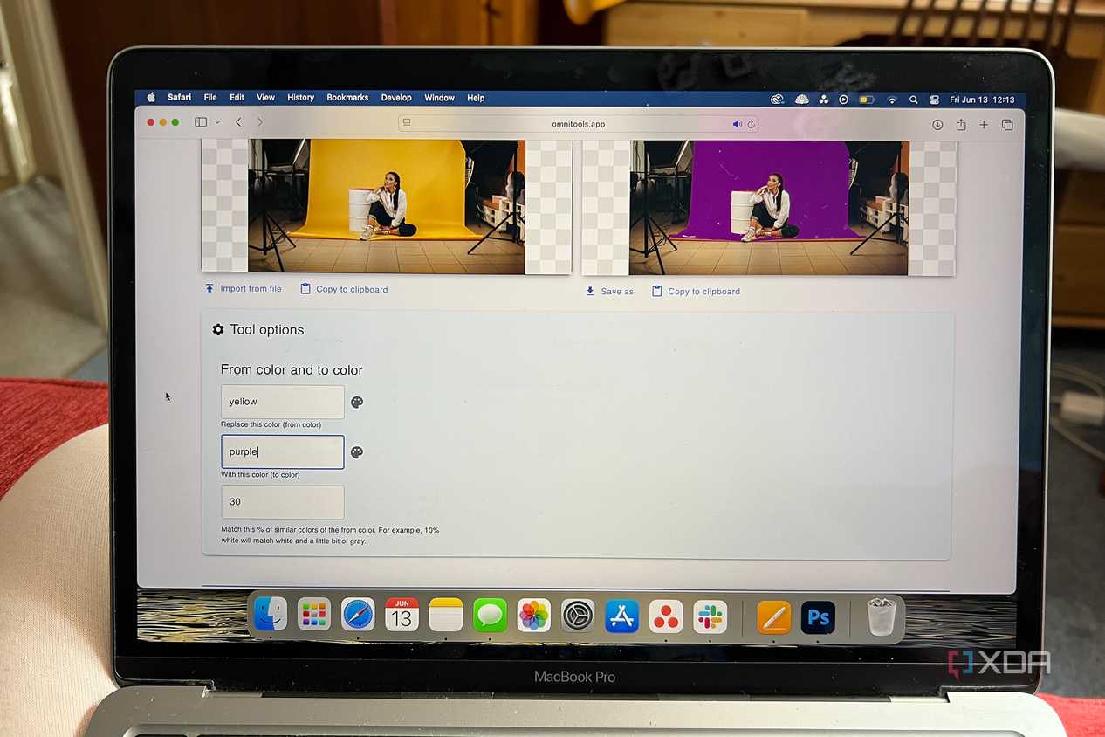The height and width of the screenshot is (737, 1105).
Task: Open the color picker beside the purple field
Action: (x=357, y=452)
